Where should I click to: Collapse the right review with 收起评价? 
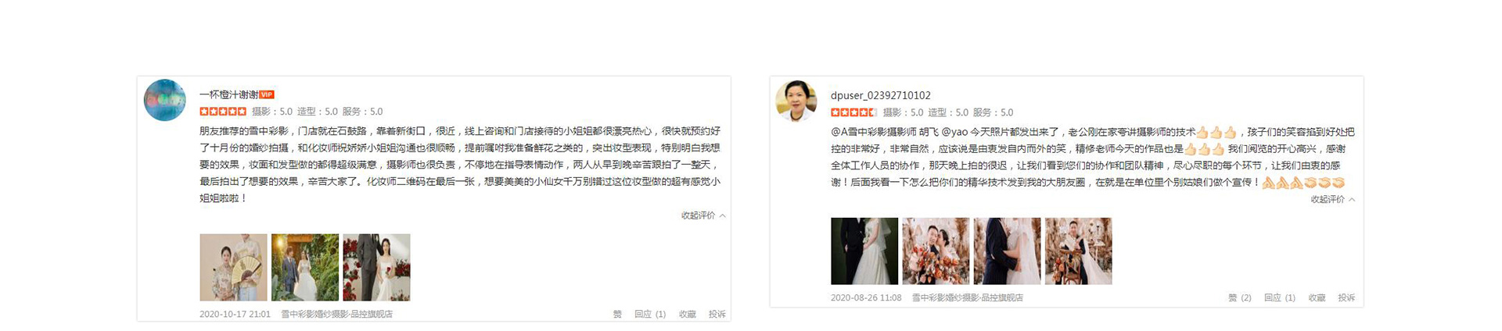tap(1333, 200)
